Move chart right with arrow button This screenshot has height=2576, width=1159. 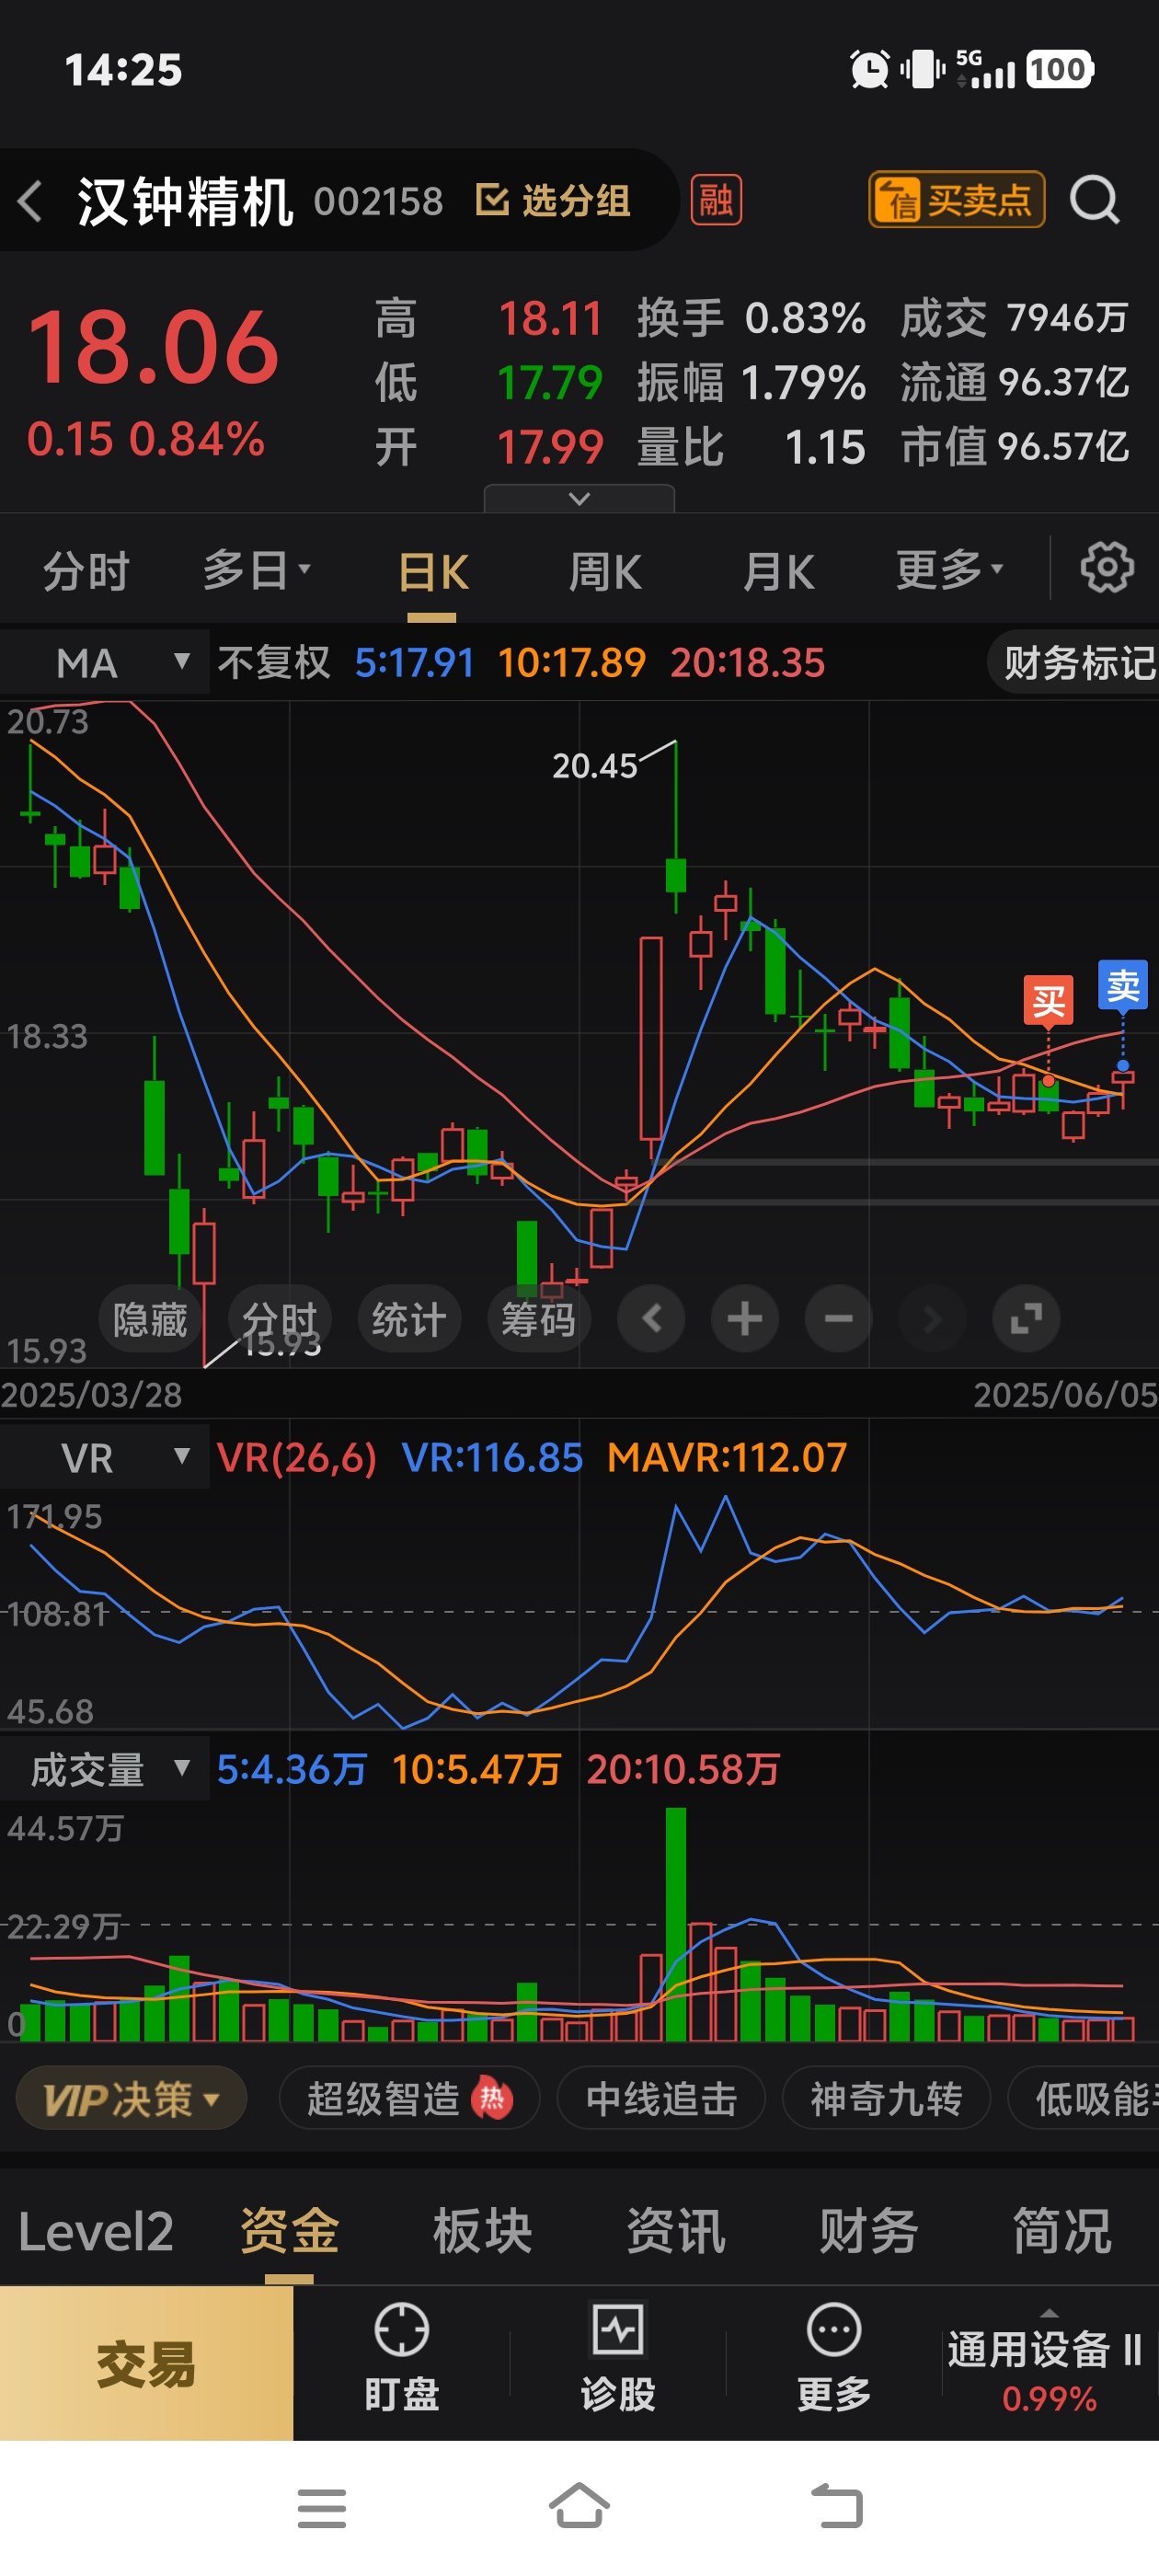(x=932, y=1319)
